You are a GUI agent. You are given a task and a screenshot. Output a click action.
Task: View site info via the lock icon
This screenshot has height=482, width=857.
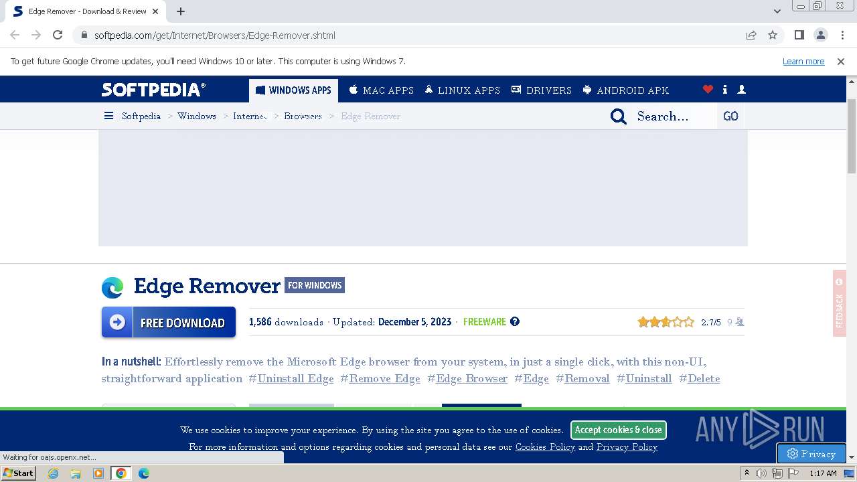83,35
